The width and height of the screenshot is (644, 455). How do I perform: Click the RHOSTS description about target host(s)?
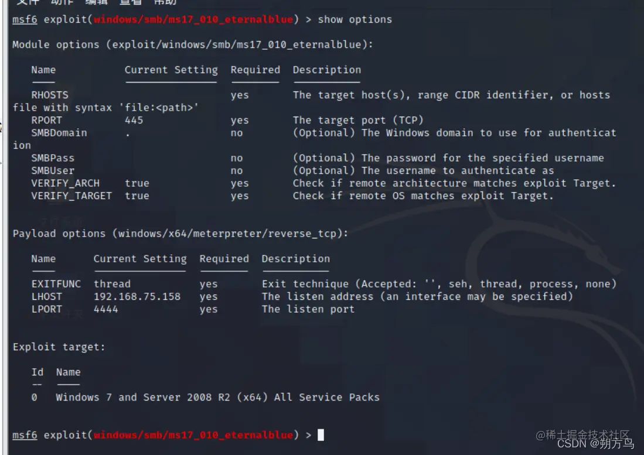pos(451,95)
